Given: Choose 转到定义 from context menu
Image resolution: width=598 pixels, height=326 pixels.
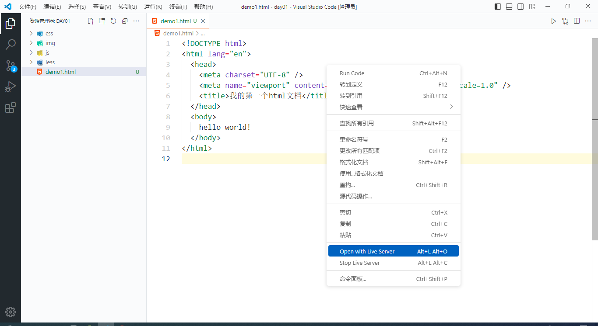Looking at the screenshot, I should pos(393,84).
